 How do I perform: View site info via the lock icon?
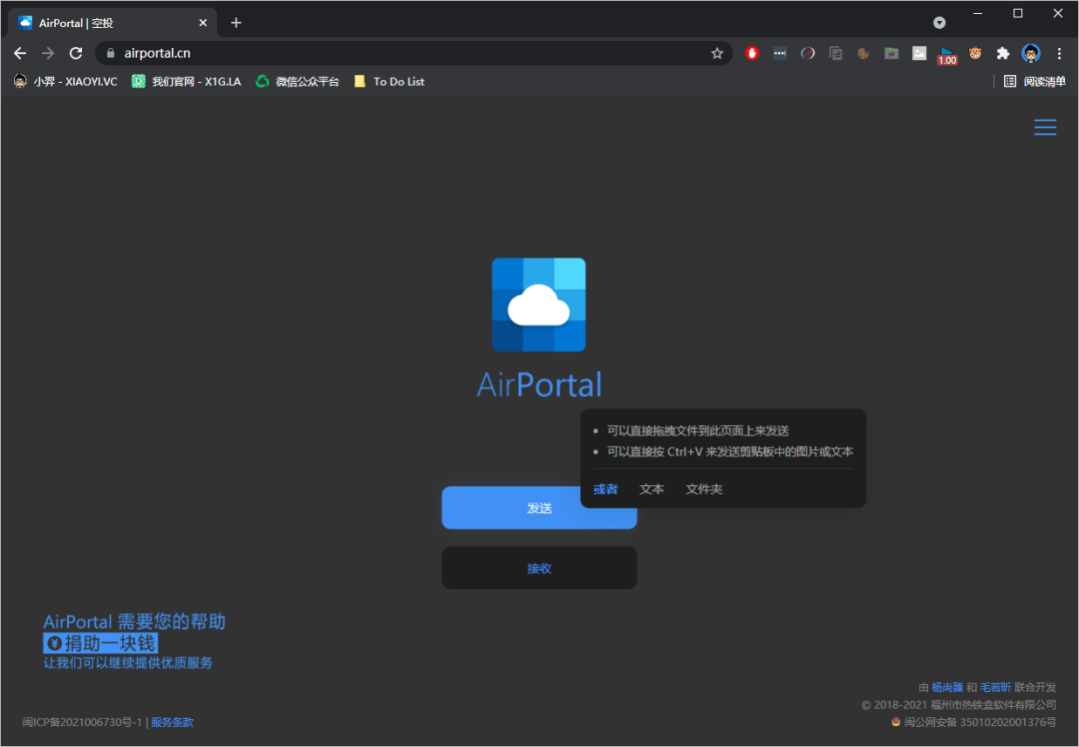110,53
